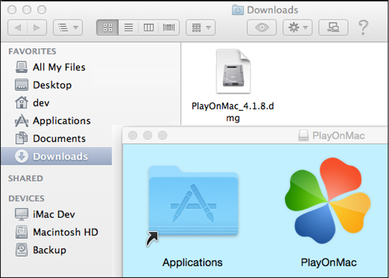Screen dimensions: 389x278
Task: Open Documents from the sidebar
Action: tap(59, 139)
